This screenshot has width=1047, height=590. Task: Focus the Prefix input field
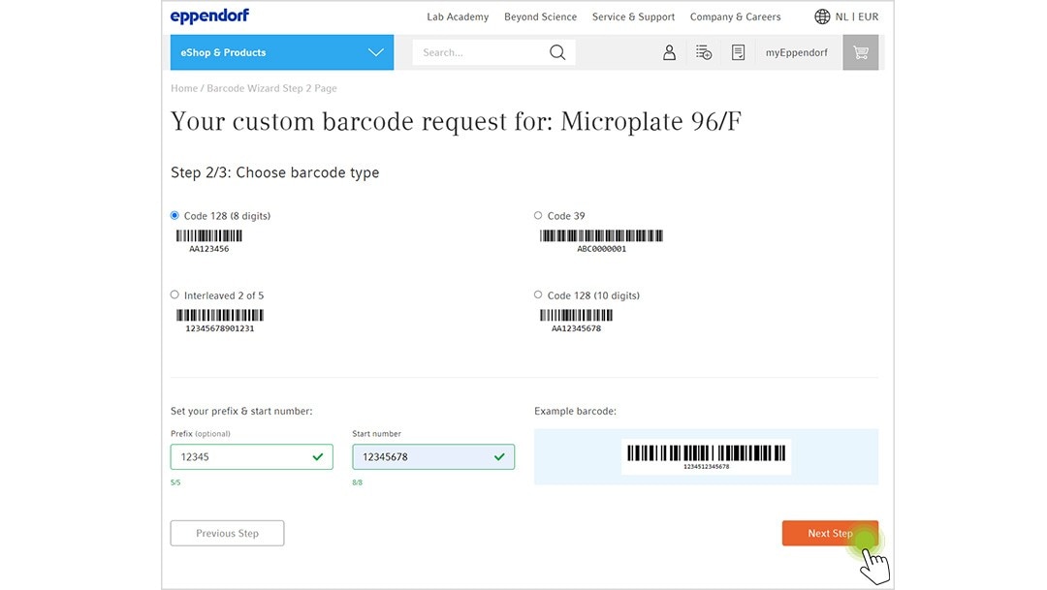242,456
